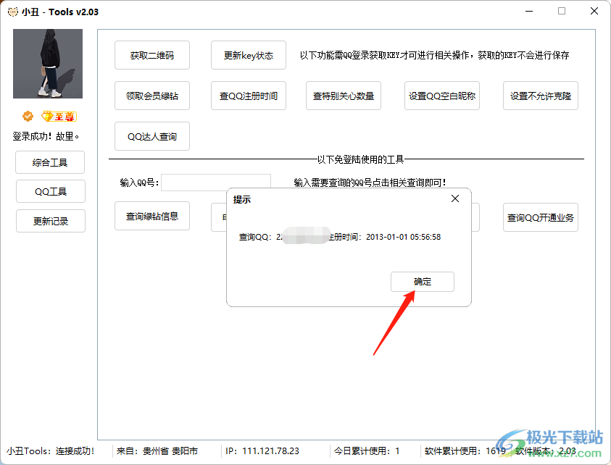611x465 pixels.
Task: Open 更新记录 section
Action: [51, 221]
